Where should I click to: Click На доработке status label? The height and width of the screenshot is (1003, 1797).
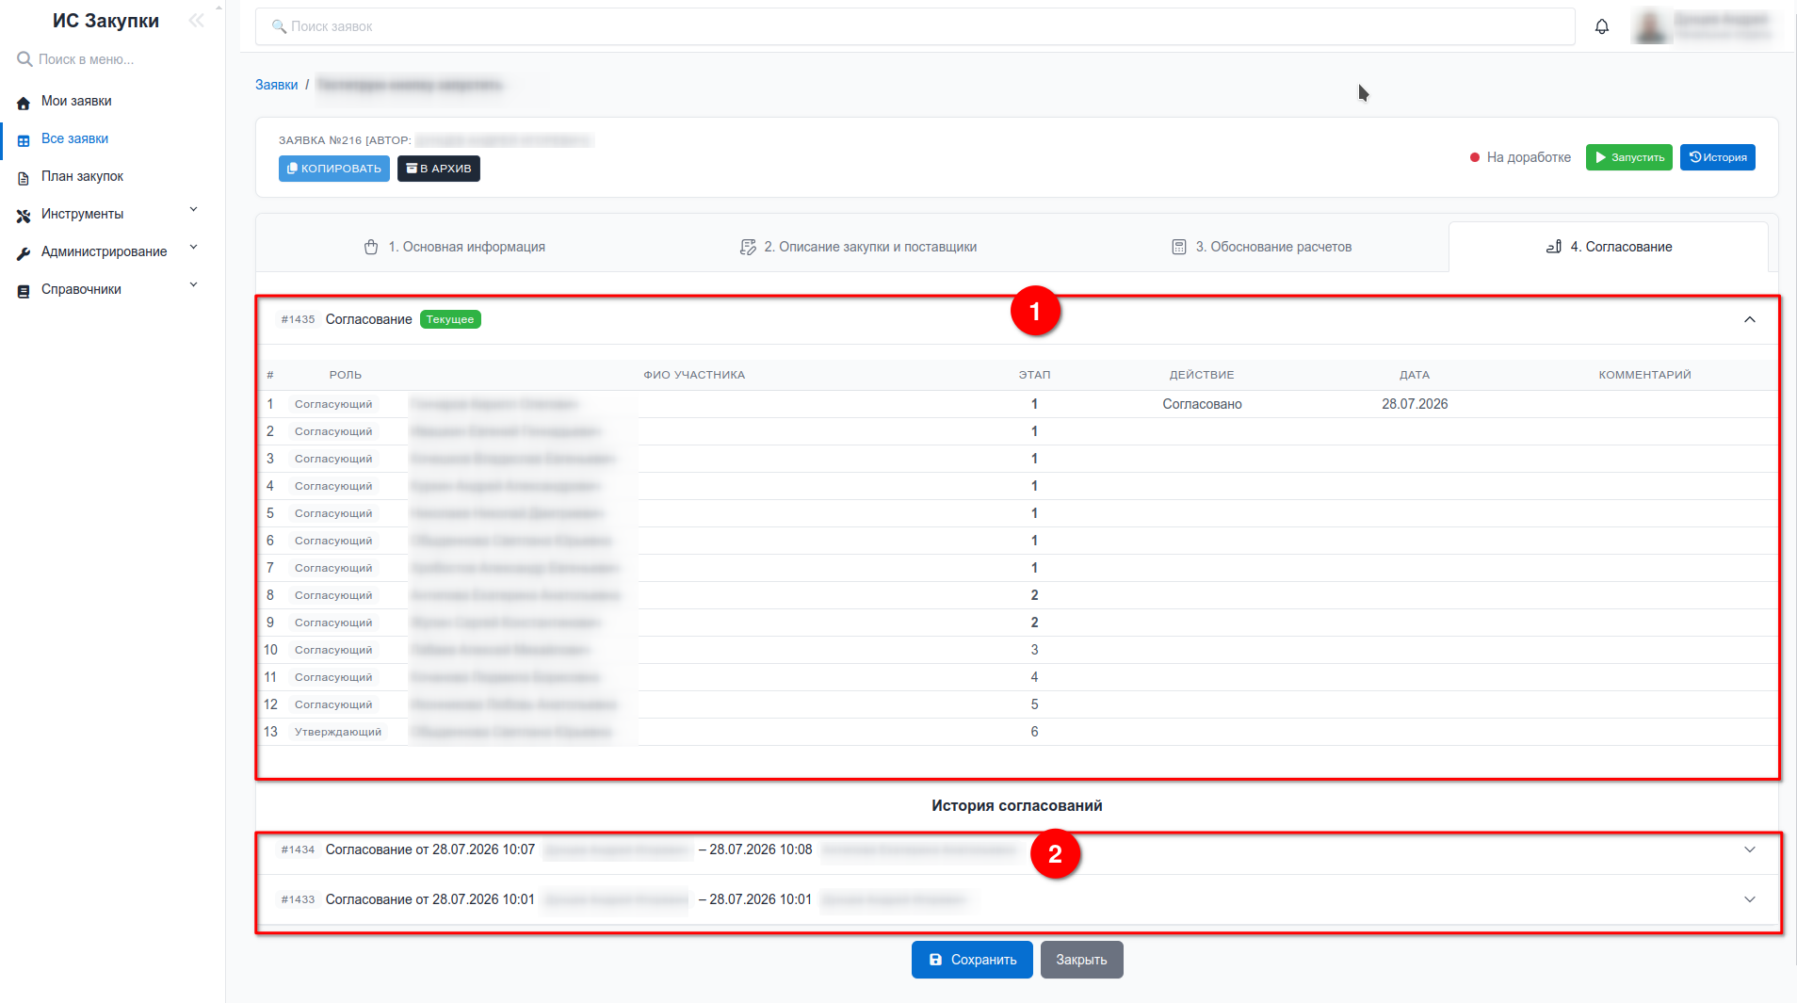[1529, 157]
